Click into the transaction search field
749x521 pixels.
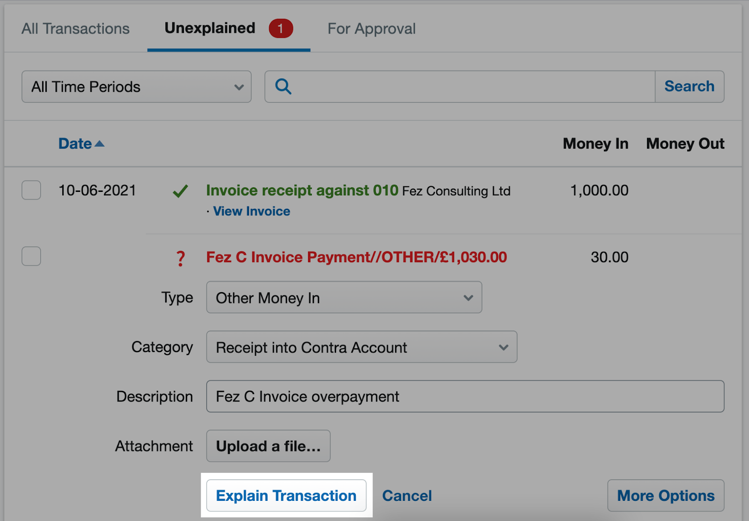pos(460,87)
